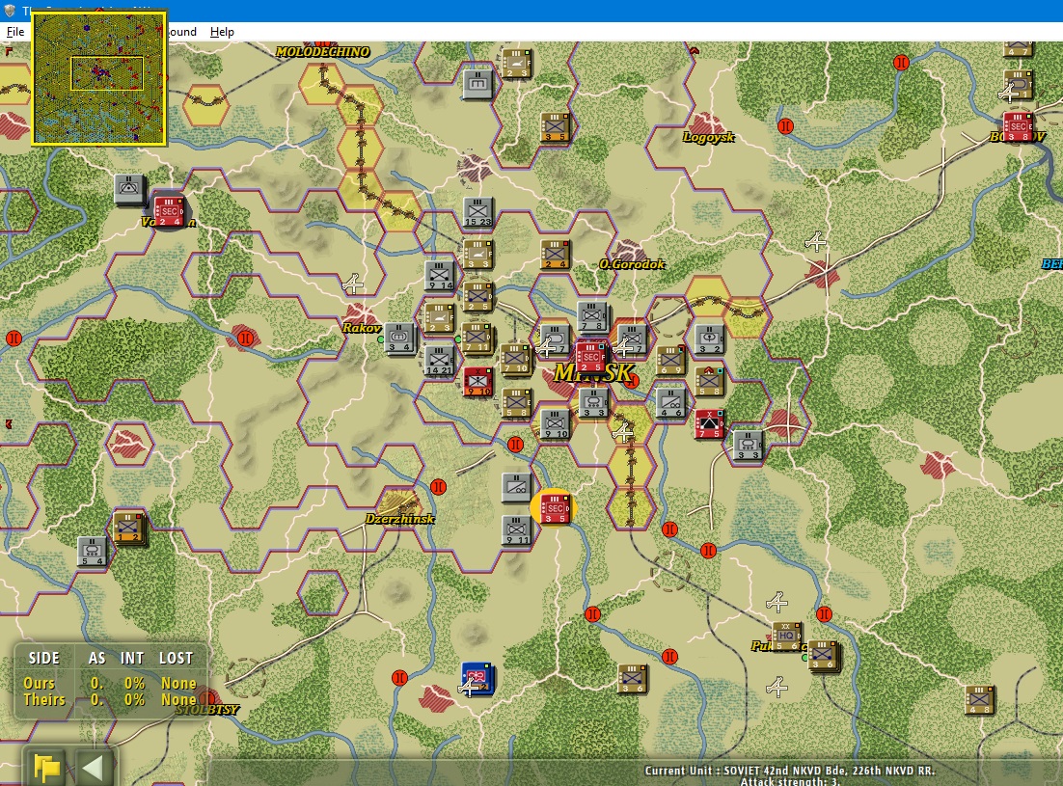
Task: Select the red infantry unit 9-10
Action: (477, 382)
